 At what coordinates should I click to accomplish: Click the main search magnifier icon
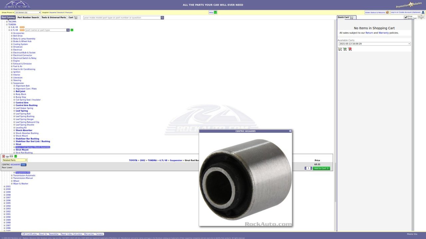click(162, 18)
